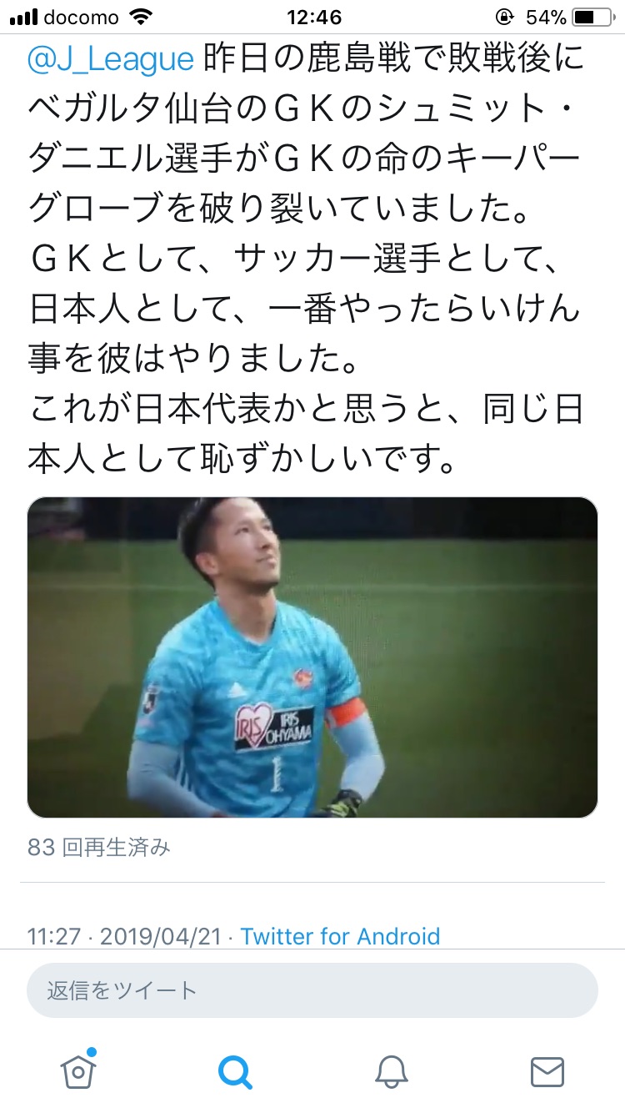Tap the 54% battery percentage text

tap(546, 17)
